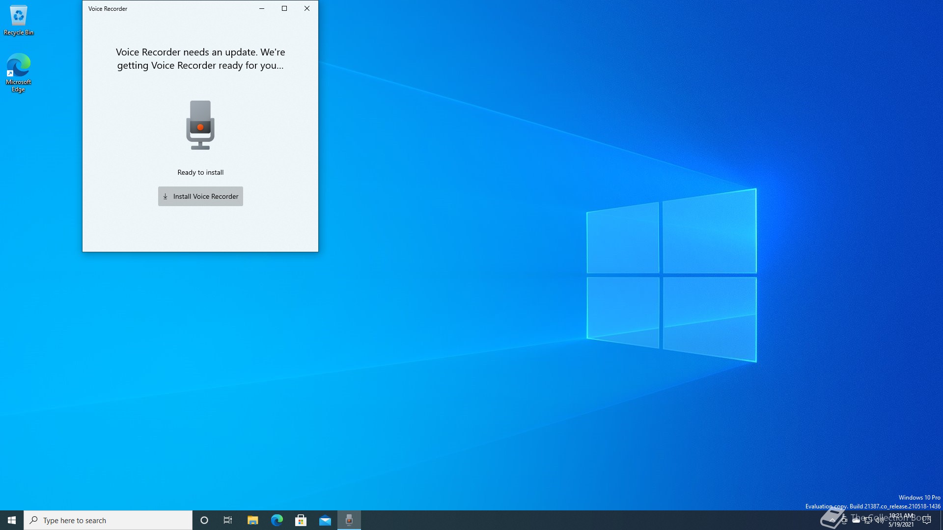The width and height of the screenshot is (943, 530).
Task: Open the network status tray icon
Action: click(x=868, y=520)
